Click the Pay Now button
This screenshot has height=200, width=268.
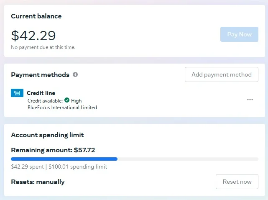239,34
